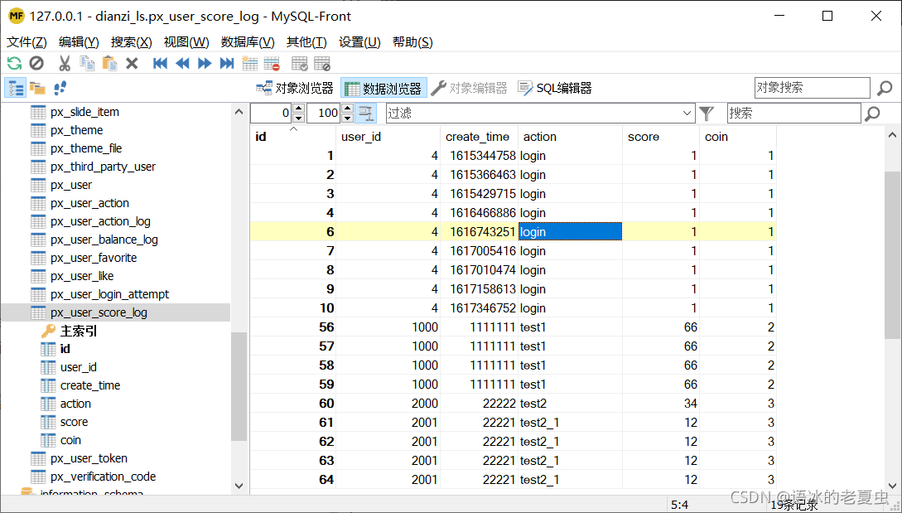Sort by id column header

click(293, 137)
